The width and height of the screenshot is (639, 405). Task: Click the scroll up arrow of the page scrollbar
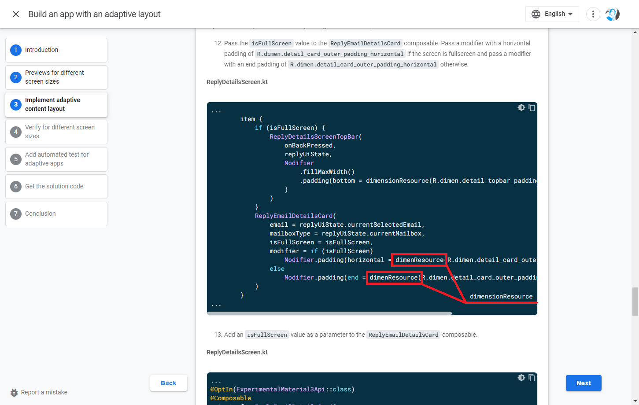(x=635, y=32)
